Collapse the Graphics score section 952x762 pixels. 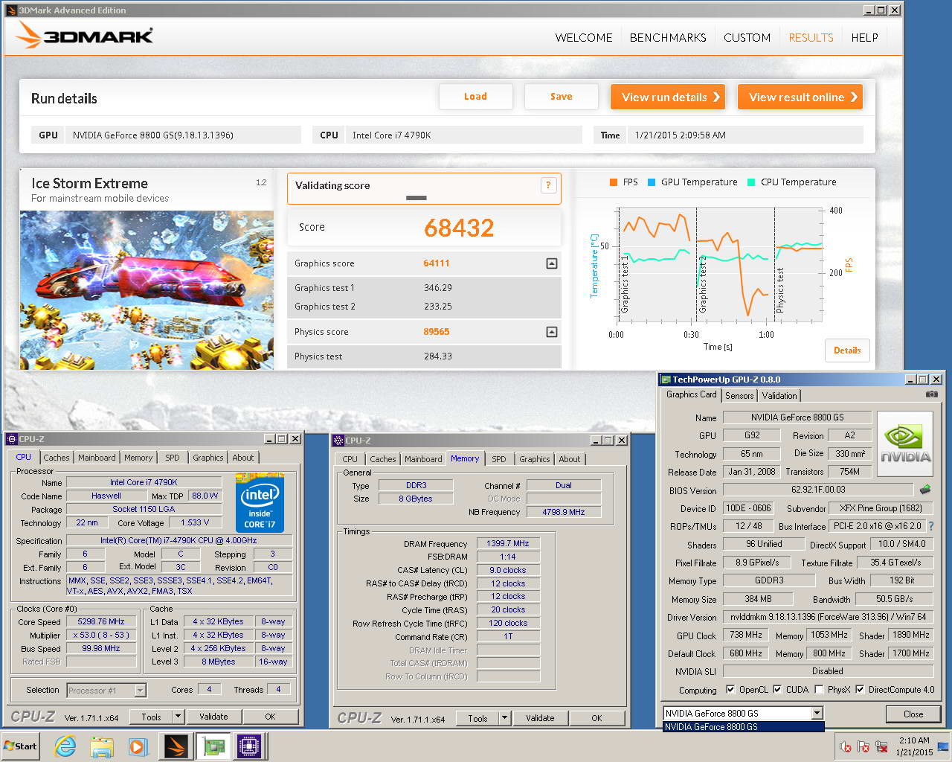coord(551,263)
